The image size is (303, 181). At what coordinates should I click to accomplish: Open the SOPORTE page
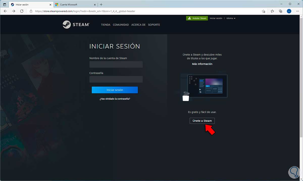click(154, 25)
